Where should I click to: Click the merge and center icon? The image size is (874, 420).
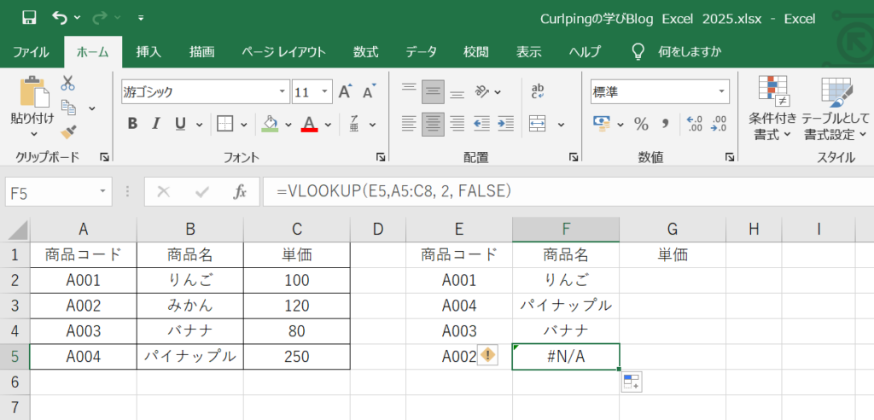coord(538,124)
